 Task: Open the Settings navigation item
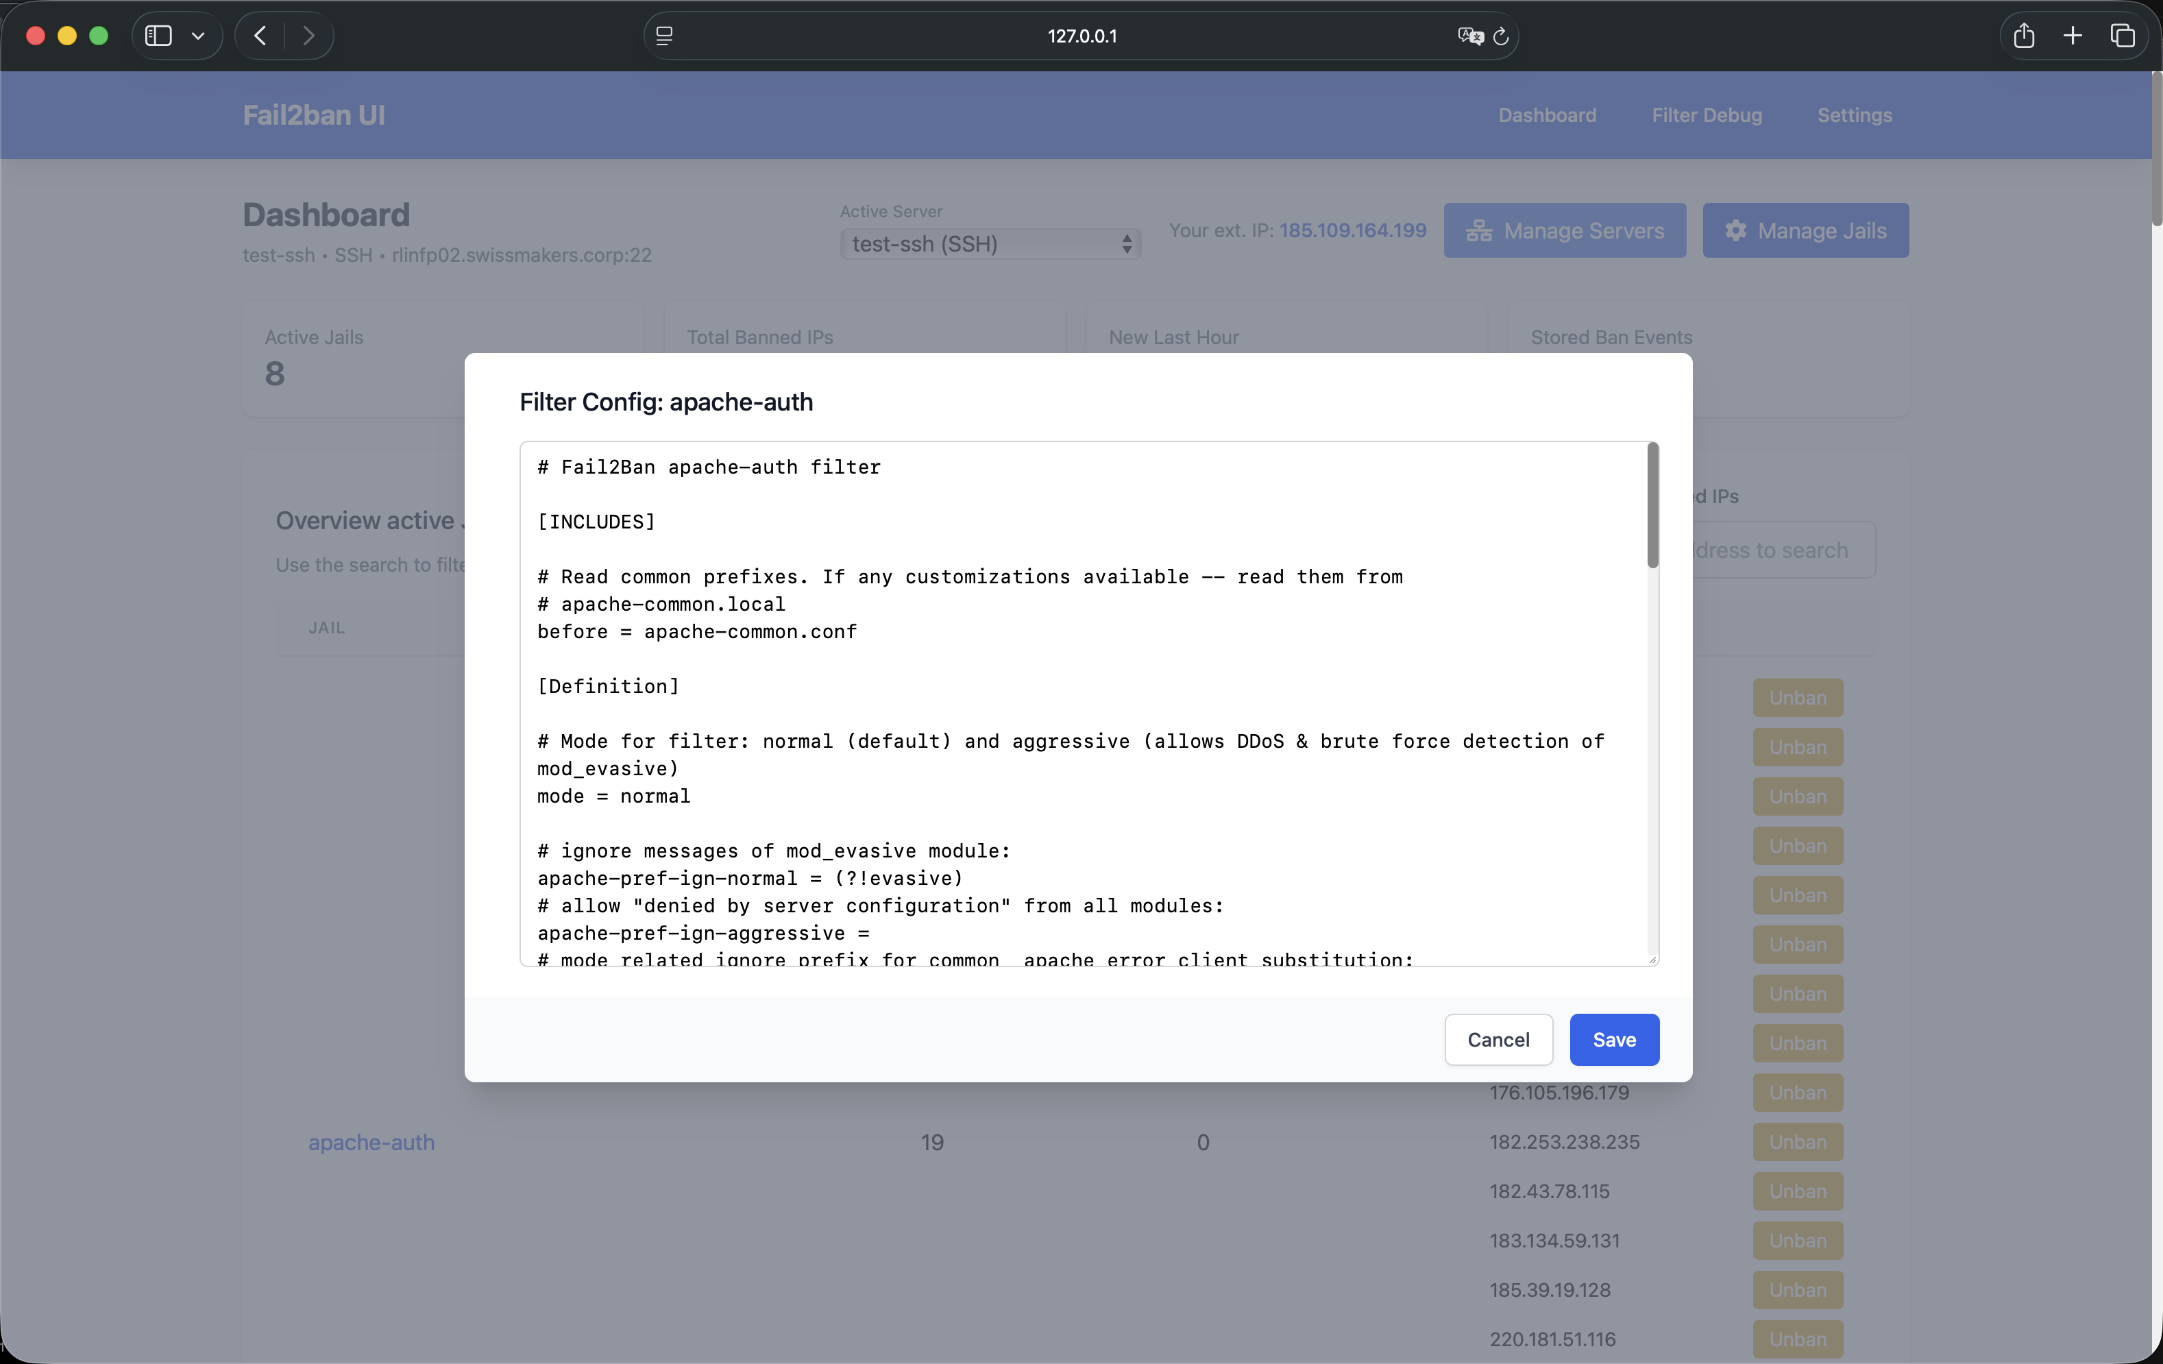pos(1854,115)
